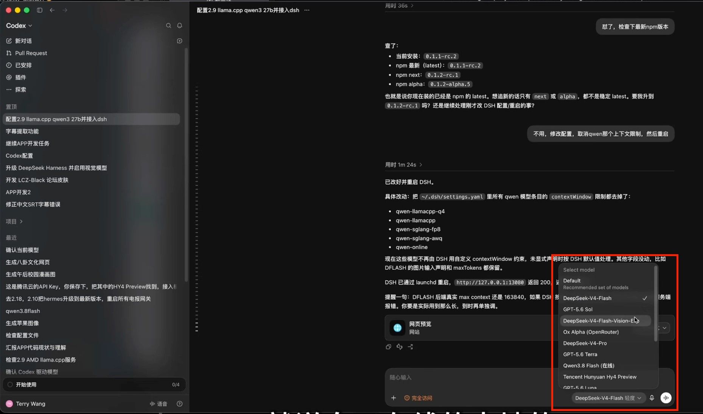Open conversation Codex配置
The height and width of the screenshot is (414, 703).
91,156
